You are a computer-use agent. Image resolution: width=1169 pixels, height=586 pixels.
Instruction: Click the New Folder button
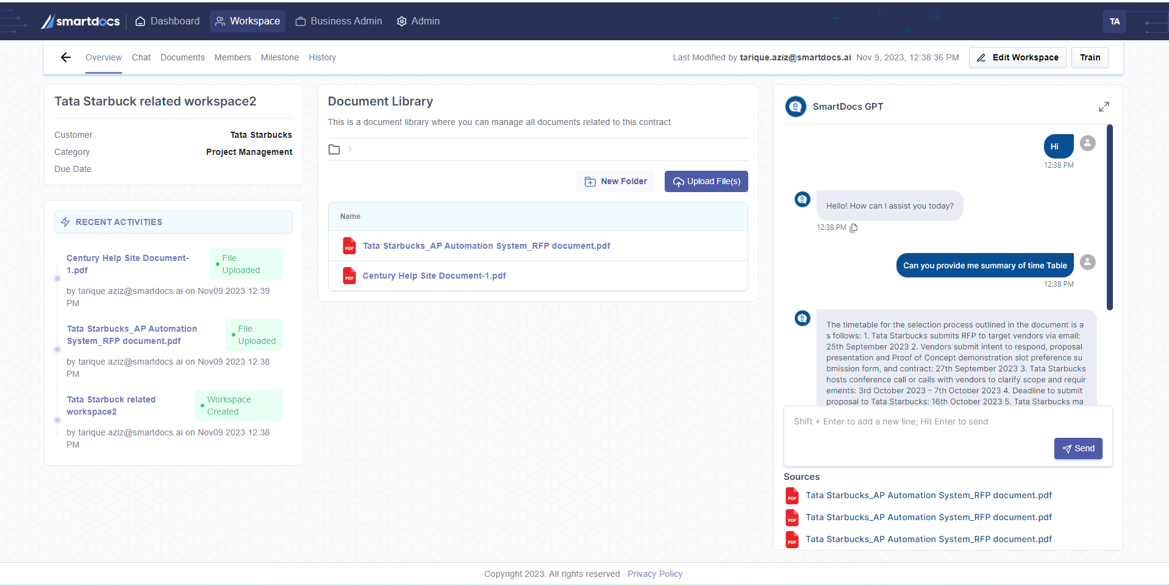pyautogui.click(x=615, y=182)
